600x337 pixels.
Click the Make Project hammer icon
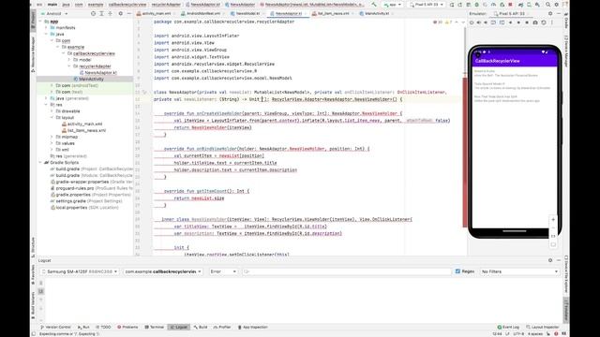(374, 5)
